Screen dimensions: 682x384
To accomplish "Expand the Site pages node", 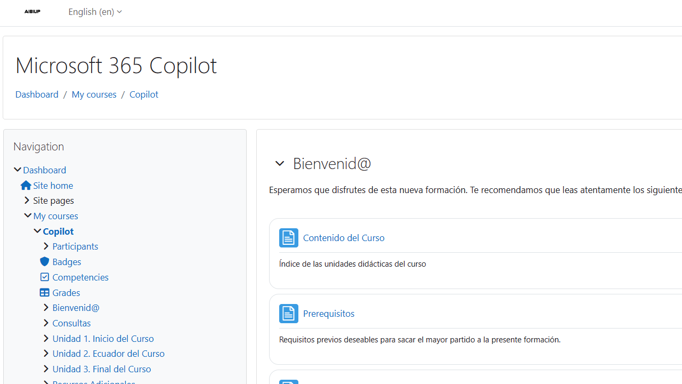I will (27, 200).
